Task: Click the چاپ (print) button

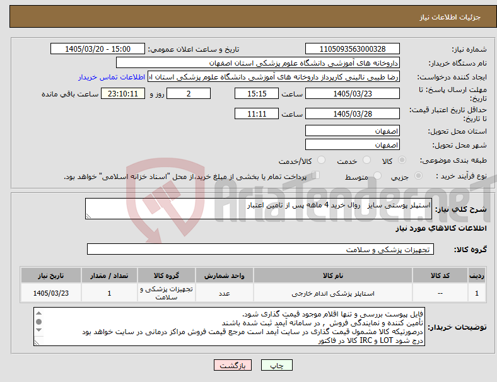Action: tap(276, 365)
